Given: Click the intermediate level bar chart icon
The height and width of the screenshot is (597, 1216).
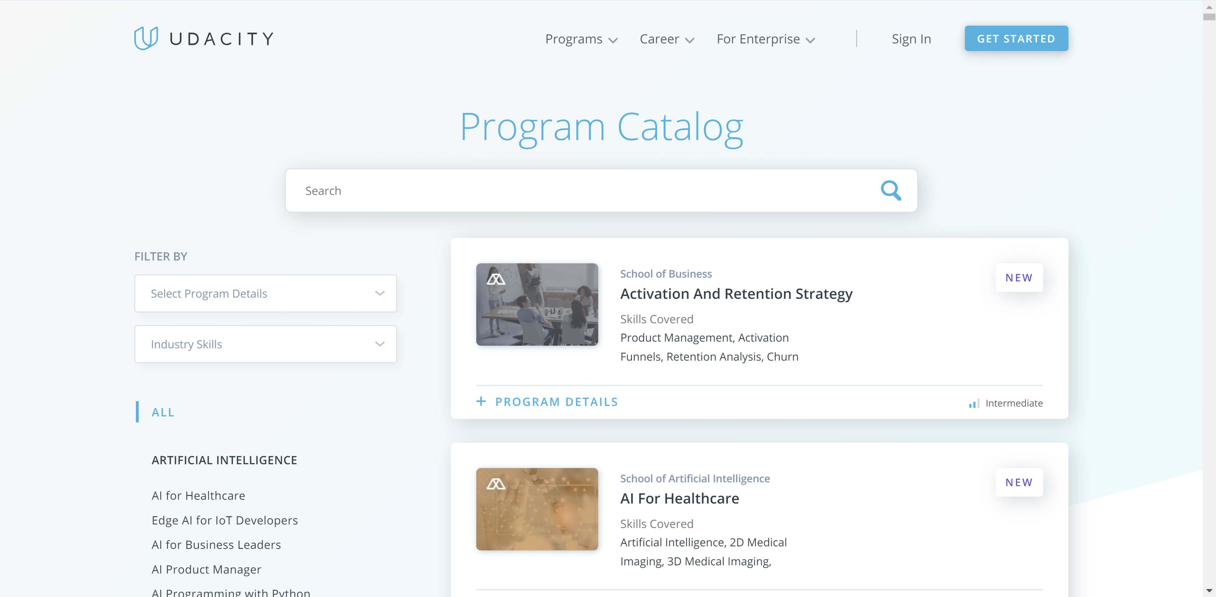Looking at the screenshot, I should (x=972, y=403).
